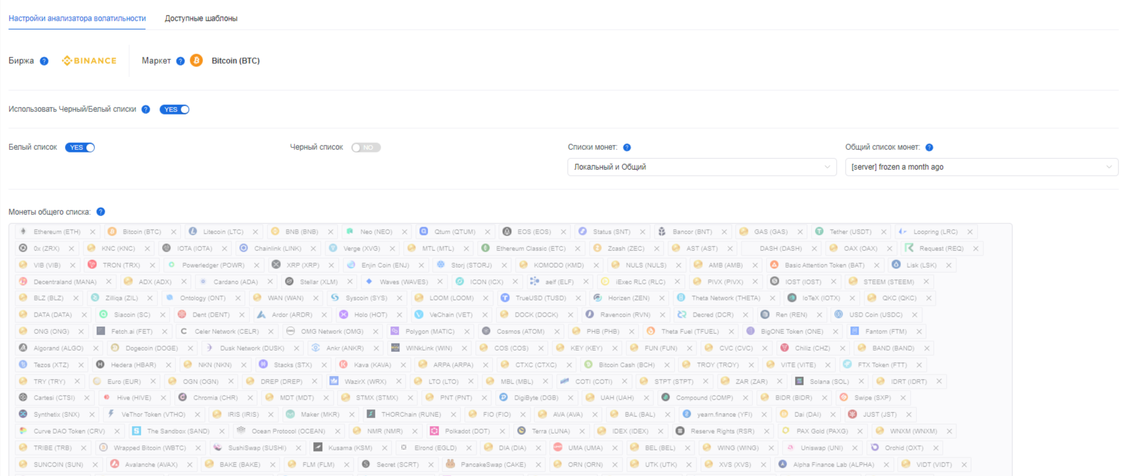Click the XRP (XRP) coin icon
Viewport: 1125px width, 476px height.
[276, 264]
